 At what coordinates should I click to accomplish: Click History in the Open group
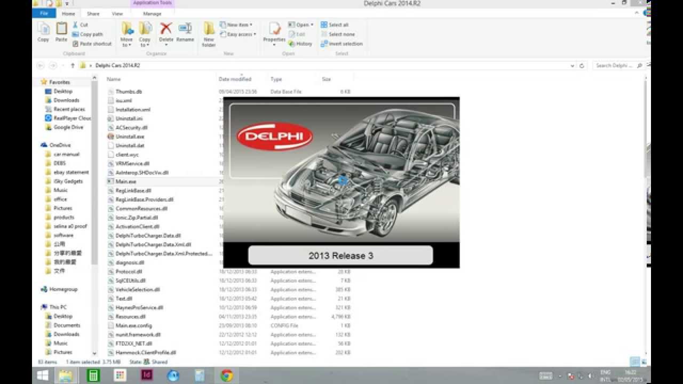[300, 44]
